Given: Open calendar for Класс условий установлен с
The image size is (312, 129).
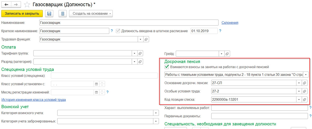Looking at the screenshot, I should 96,84.
